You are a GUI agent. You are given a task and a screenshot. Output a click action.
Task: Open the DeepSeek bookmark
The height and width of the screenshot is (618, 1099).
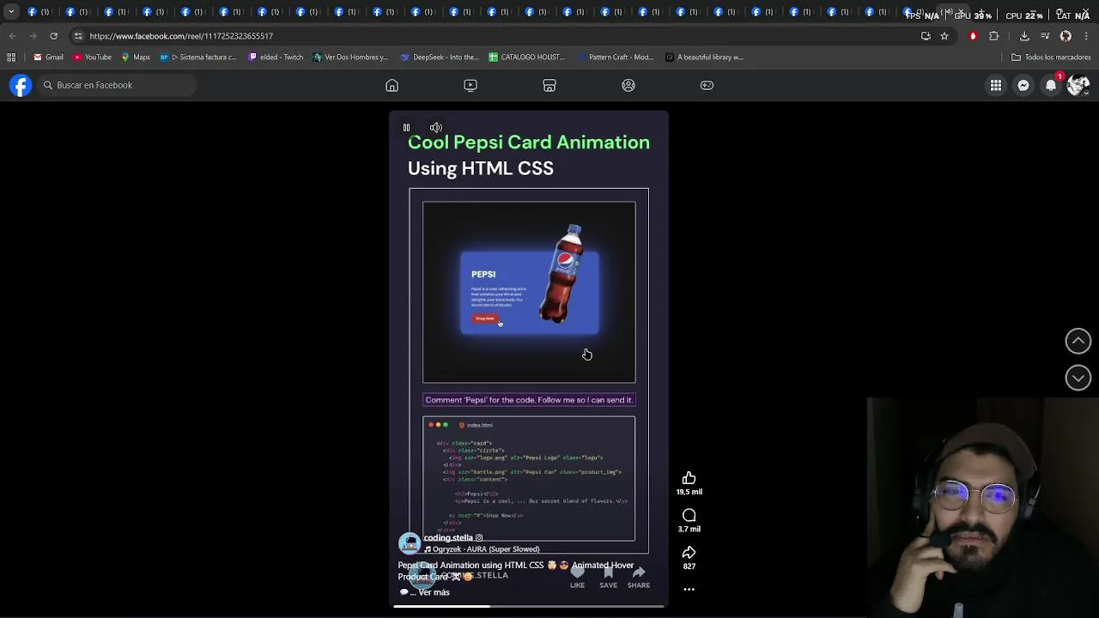440,58
